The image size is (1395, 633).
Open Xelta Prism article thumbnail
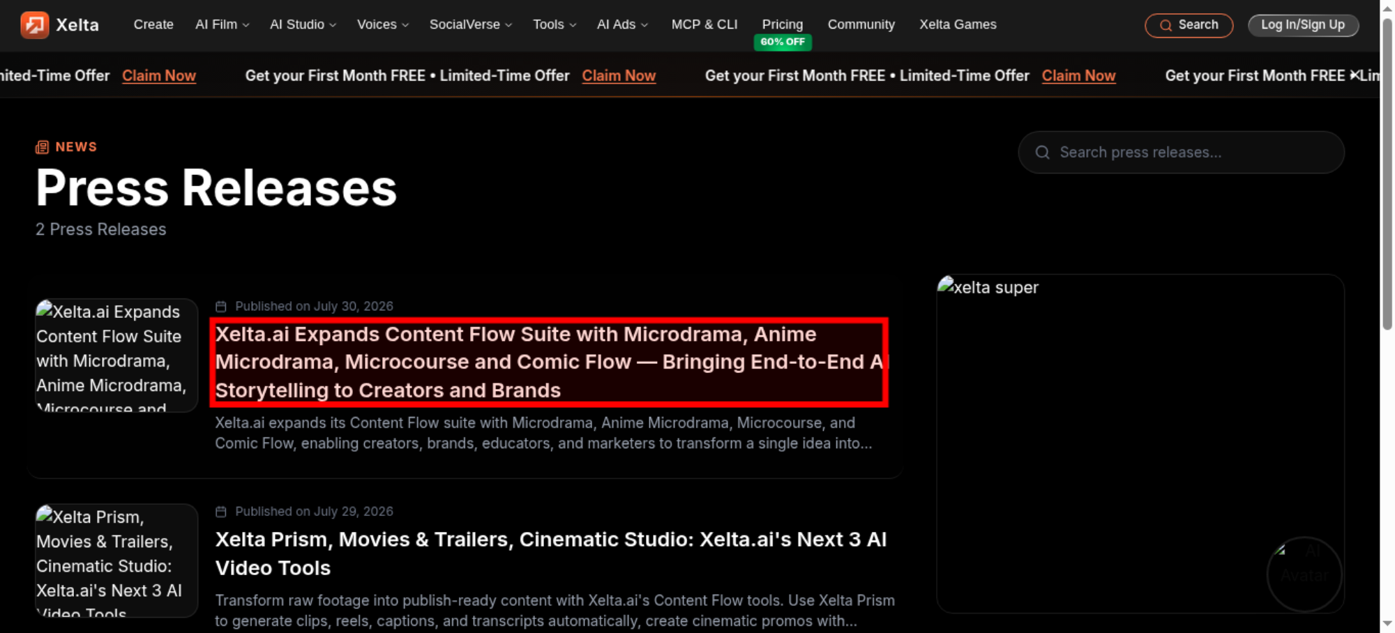click(116, 560)
